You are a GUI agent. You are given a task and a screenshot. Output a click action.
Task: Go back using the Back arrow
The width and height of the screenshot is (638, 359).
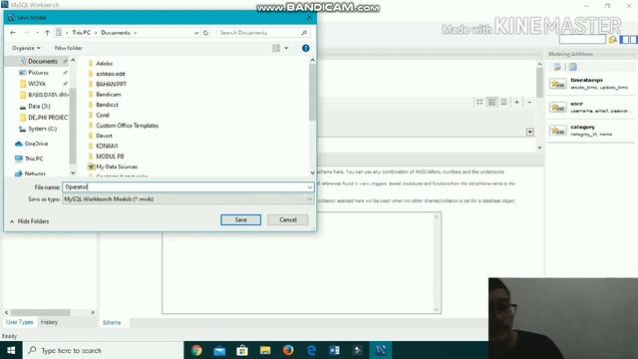tap(13, 33)
